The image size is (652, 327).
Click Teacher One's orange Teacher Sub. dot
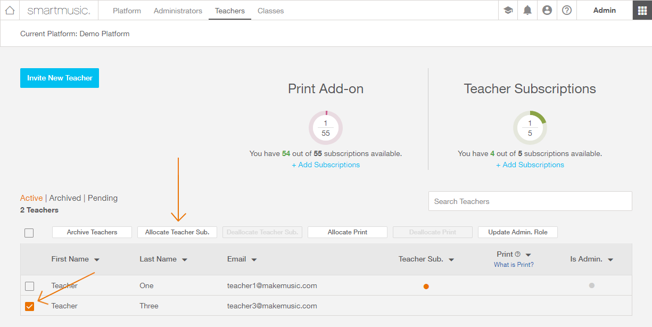426,287
